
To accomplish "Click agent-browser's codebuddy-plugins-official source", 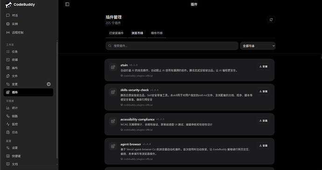I will tap(137, 159).
